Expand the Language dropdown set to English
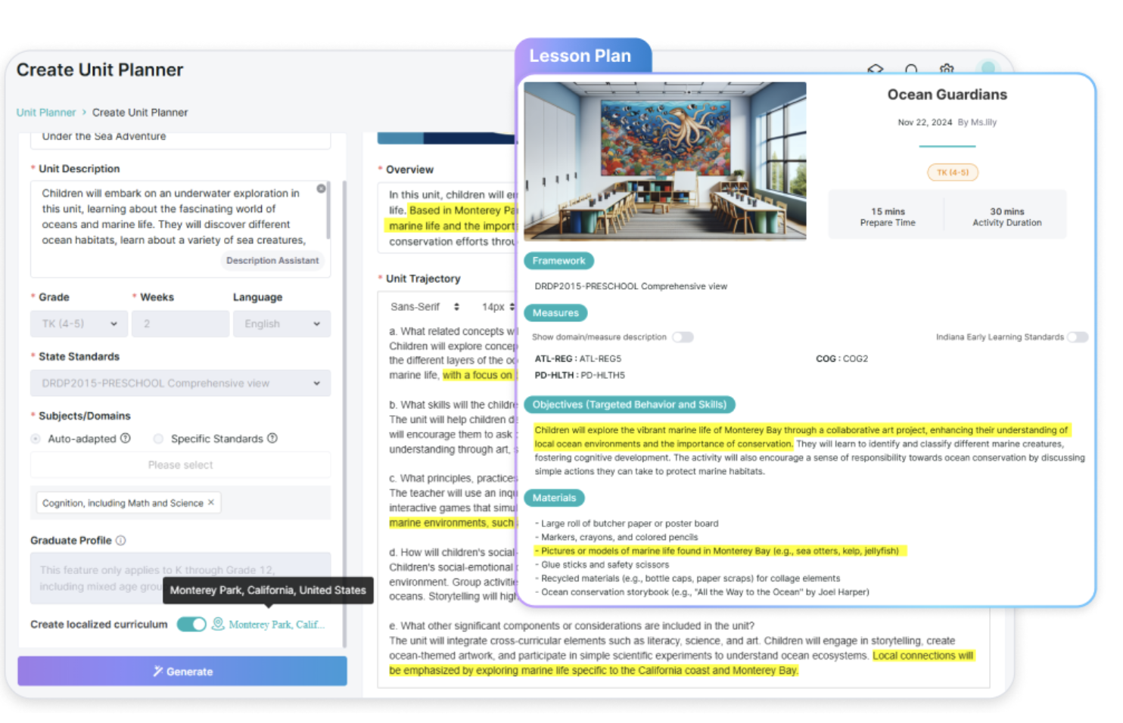 (282, 323)
